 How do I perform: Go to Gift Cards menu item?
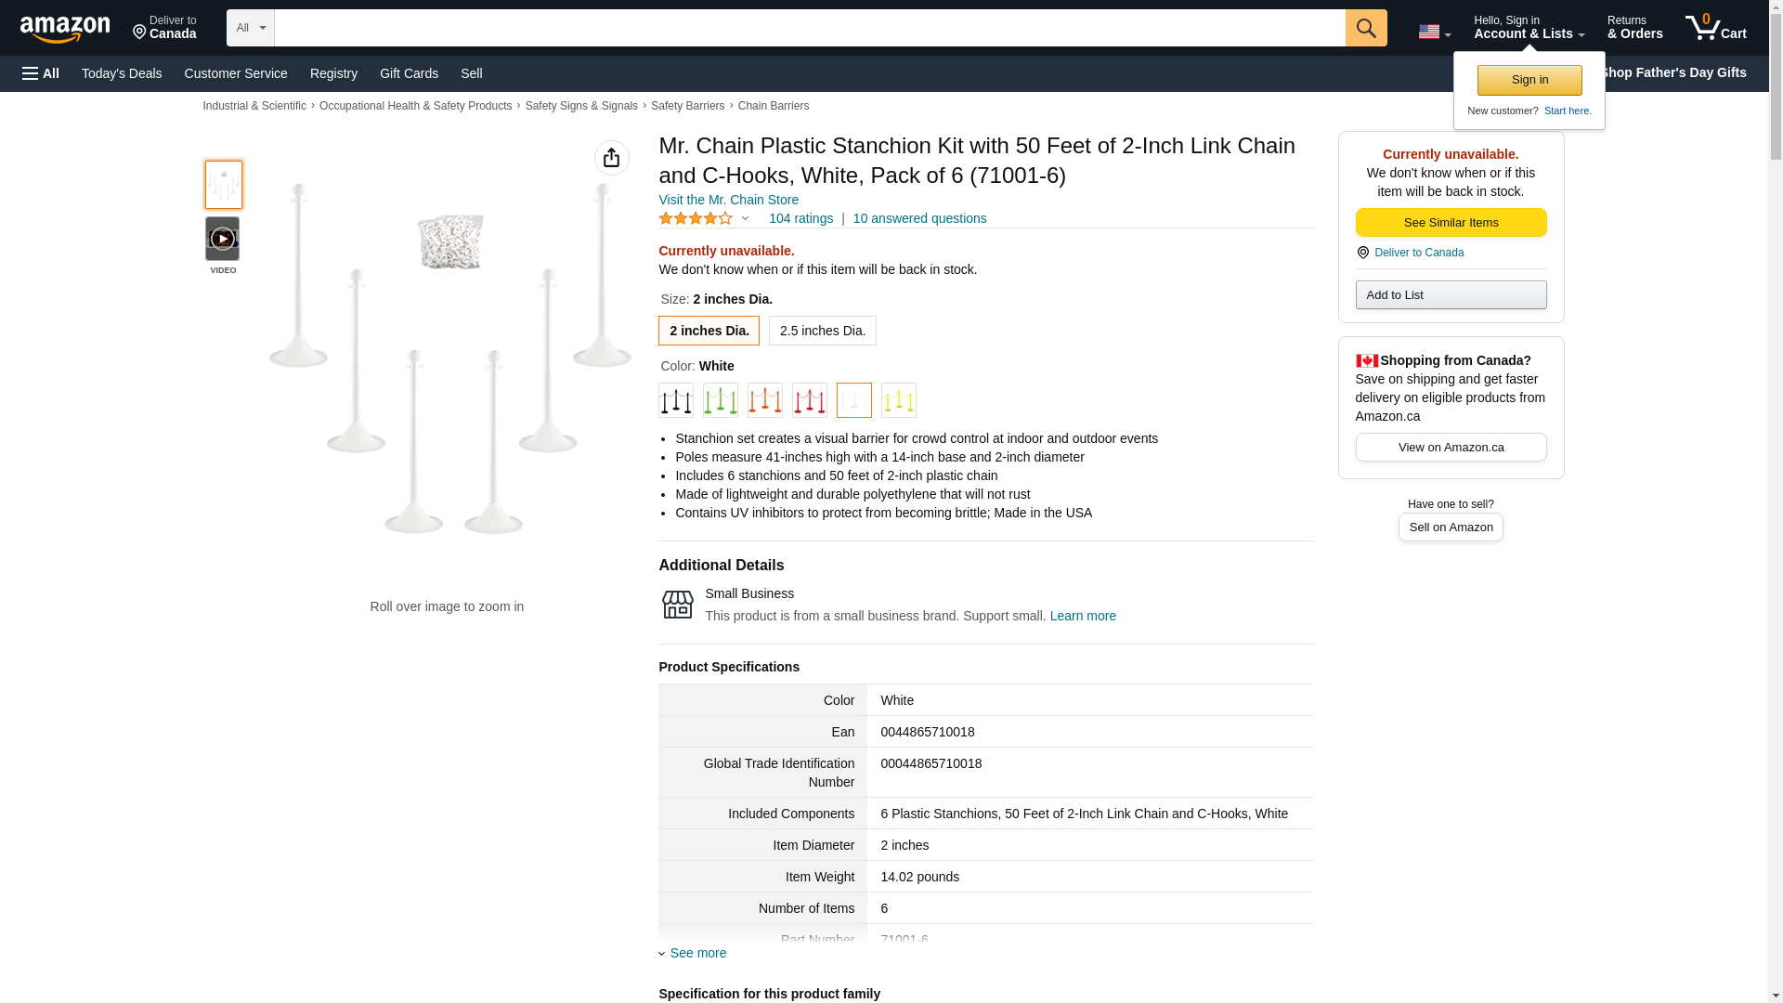(x=409, y=73)
